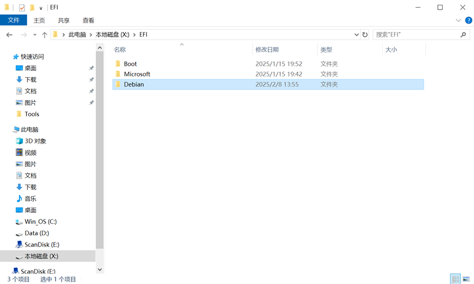Open recent locations dropdown arrow
Image resolution: width=474 pixels, height=284 pixels.
click(x=35, y=35)
